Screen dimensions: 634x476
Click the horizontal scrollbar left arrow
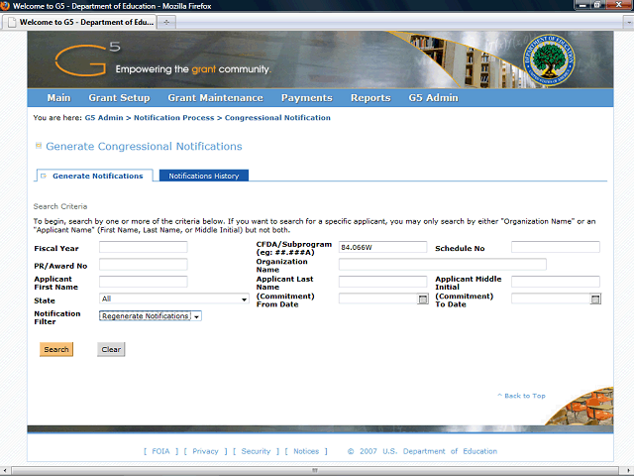[x=4, y=471]
